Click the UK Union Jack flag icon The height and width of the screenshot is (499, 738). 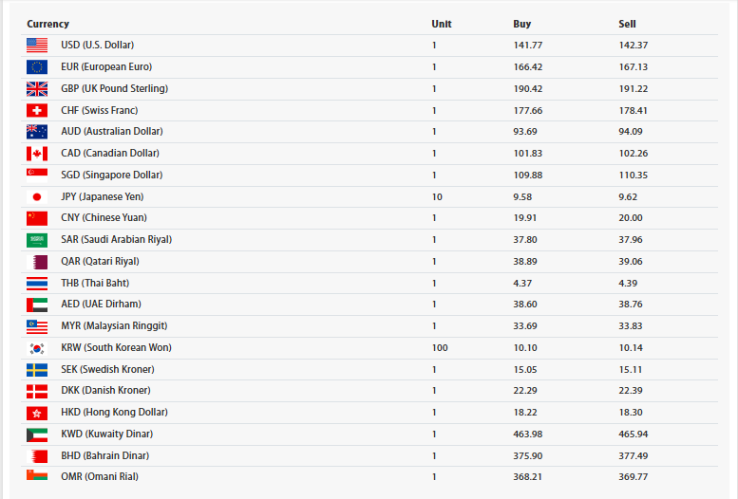[x=37, y=89]
